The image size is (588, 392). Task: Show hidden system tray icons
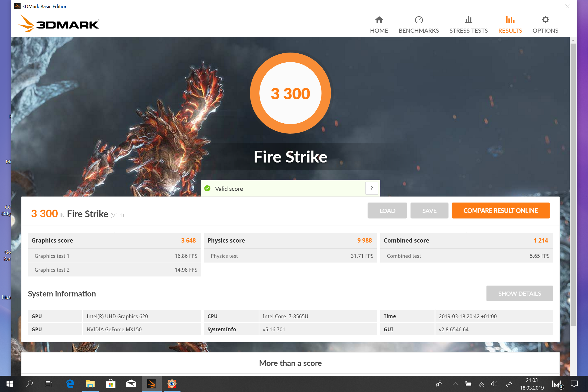pos(455,384)
